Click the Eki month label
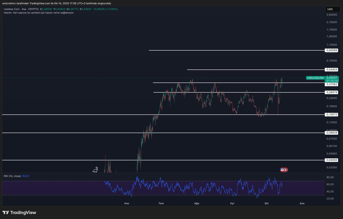The image size is (343, 219). coord(267,203)
